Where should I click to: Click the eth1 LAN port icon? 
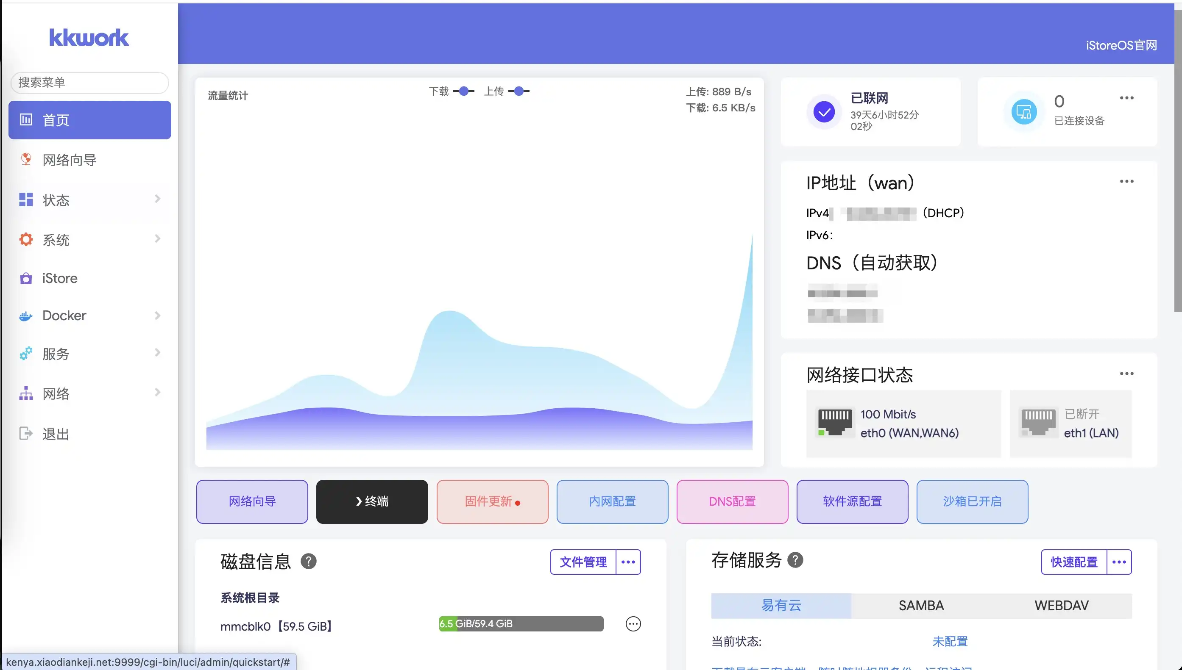click(1038, 421)
